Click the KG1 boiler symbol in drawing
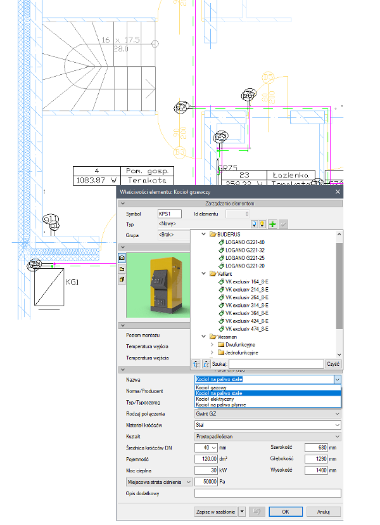 coord(49,287)
